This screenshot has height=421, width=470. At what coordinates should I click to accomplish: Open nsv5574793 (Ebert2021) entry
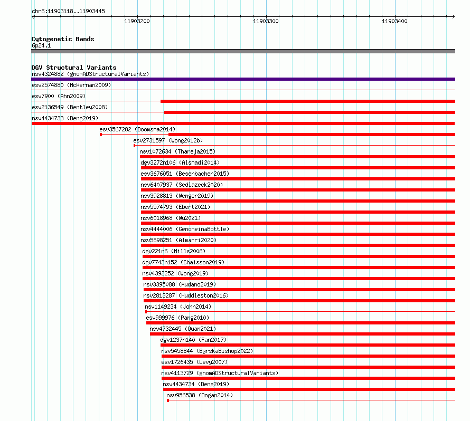(x=175, y=207)
